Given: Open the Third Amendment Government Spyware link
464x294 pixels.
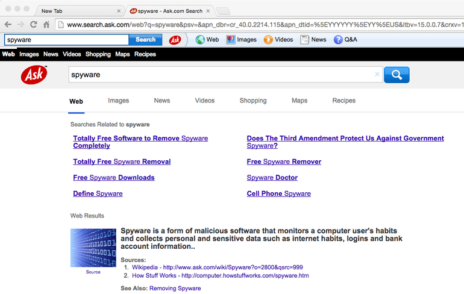Looking at the screenshot, I should (345, 142).
